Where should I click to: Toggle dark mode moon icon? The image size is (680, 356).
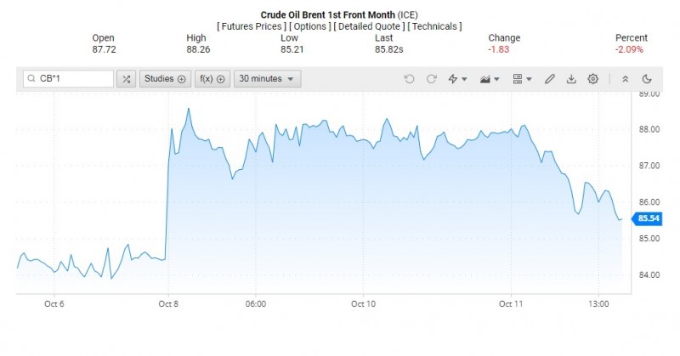pyautogui.click(x=647, y=79)
